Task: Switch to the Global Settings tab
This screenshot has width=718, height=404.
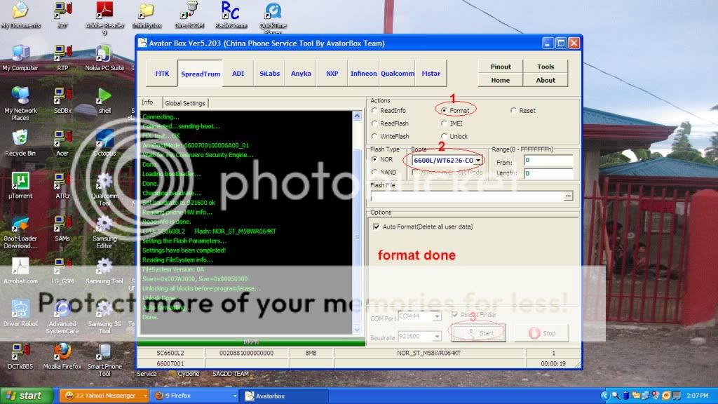Action: 185,103
